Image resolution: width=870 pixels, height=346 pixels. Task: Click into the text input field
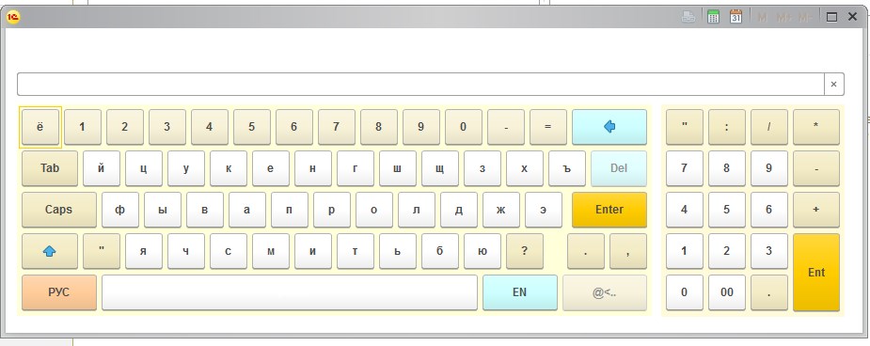[x=420, y=85]
